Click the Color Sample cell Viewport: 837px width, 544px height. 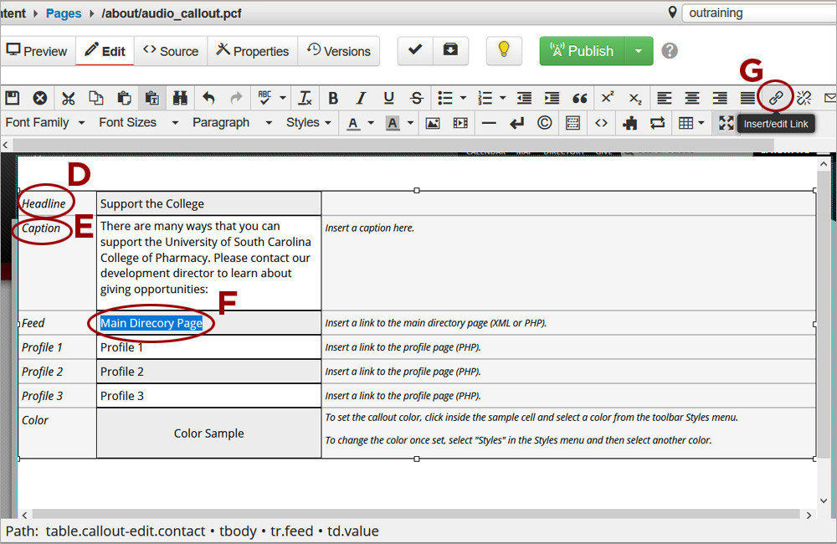coord(208,434)
